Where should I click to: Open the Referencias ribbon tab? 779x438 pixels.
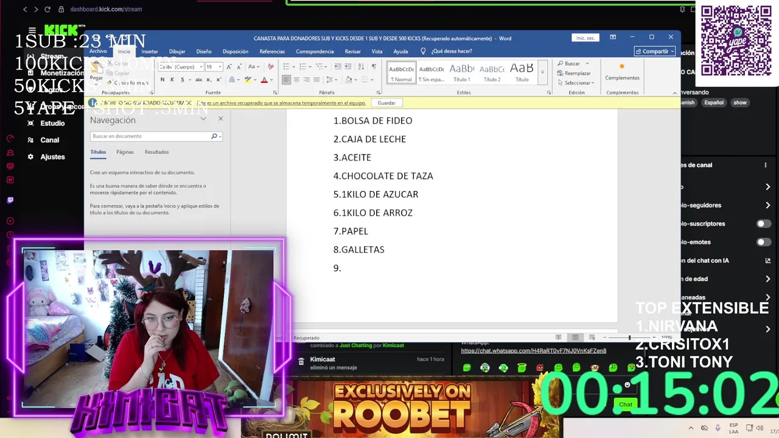click(272, 52)
